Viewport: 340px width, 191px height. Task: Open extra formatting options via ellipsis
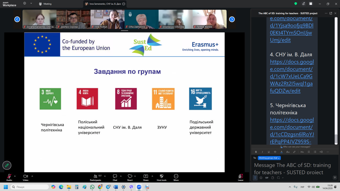point(328,152)
